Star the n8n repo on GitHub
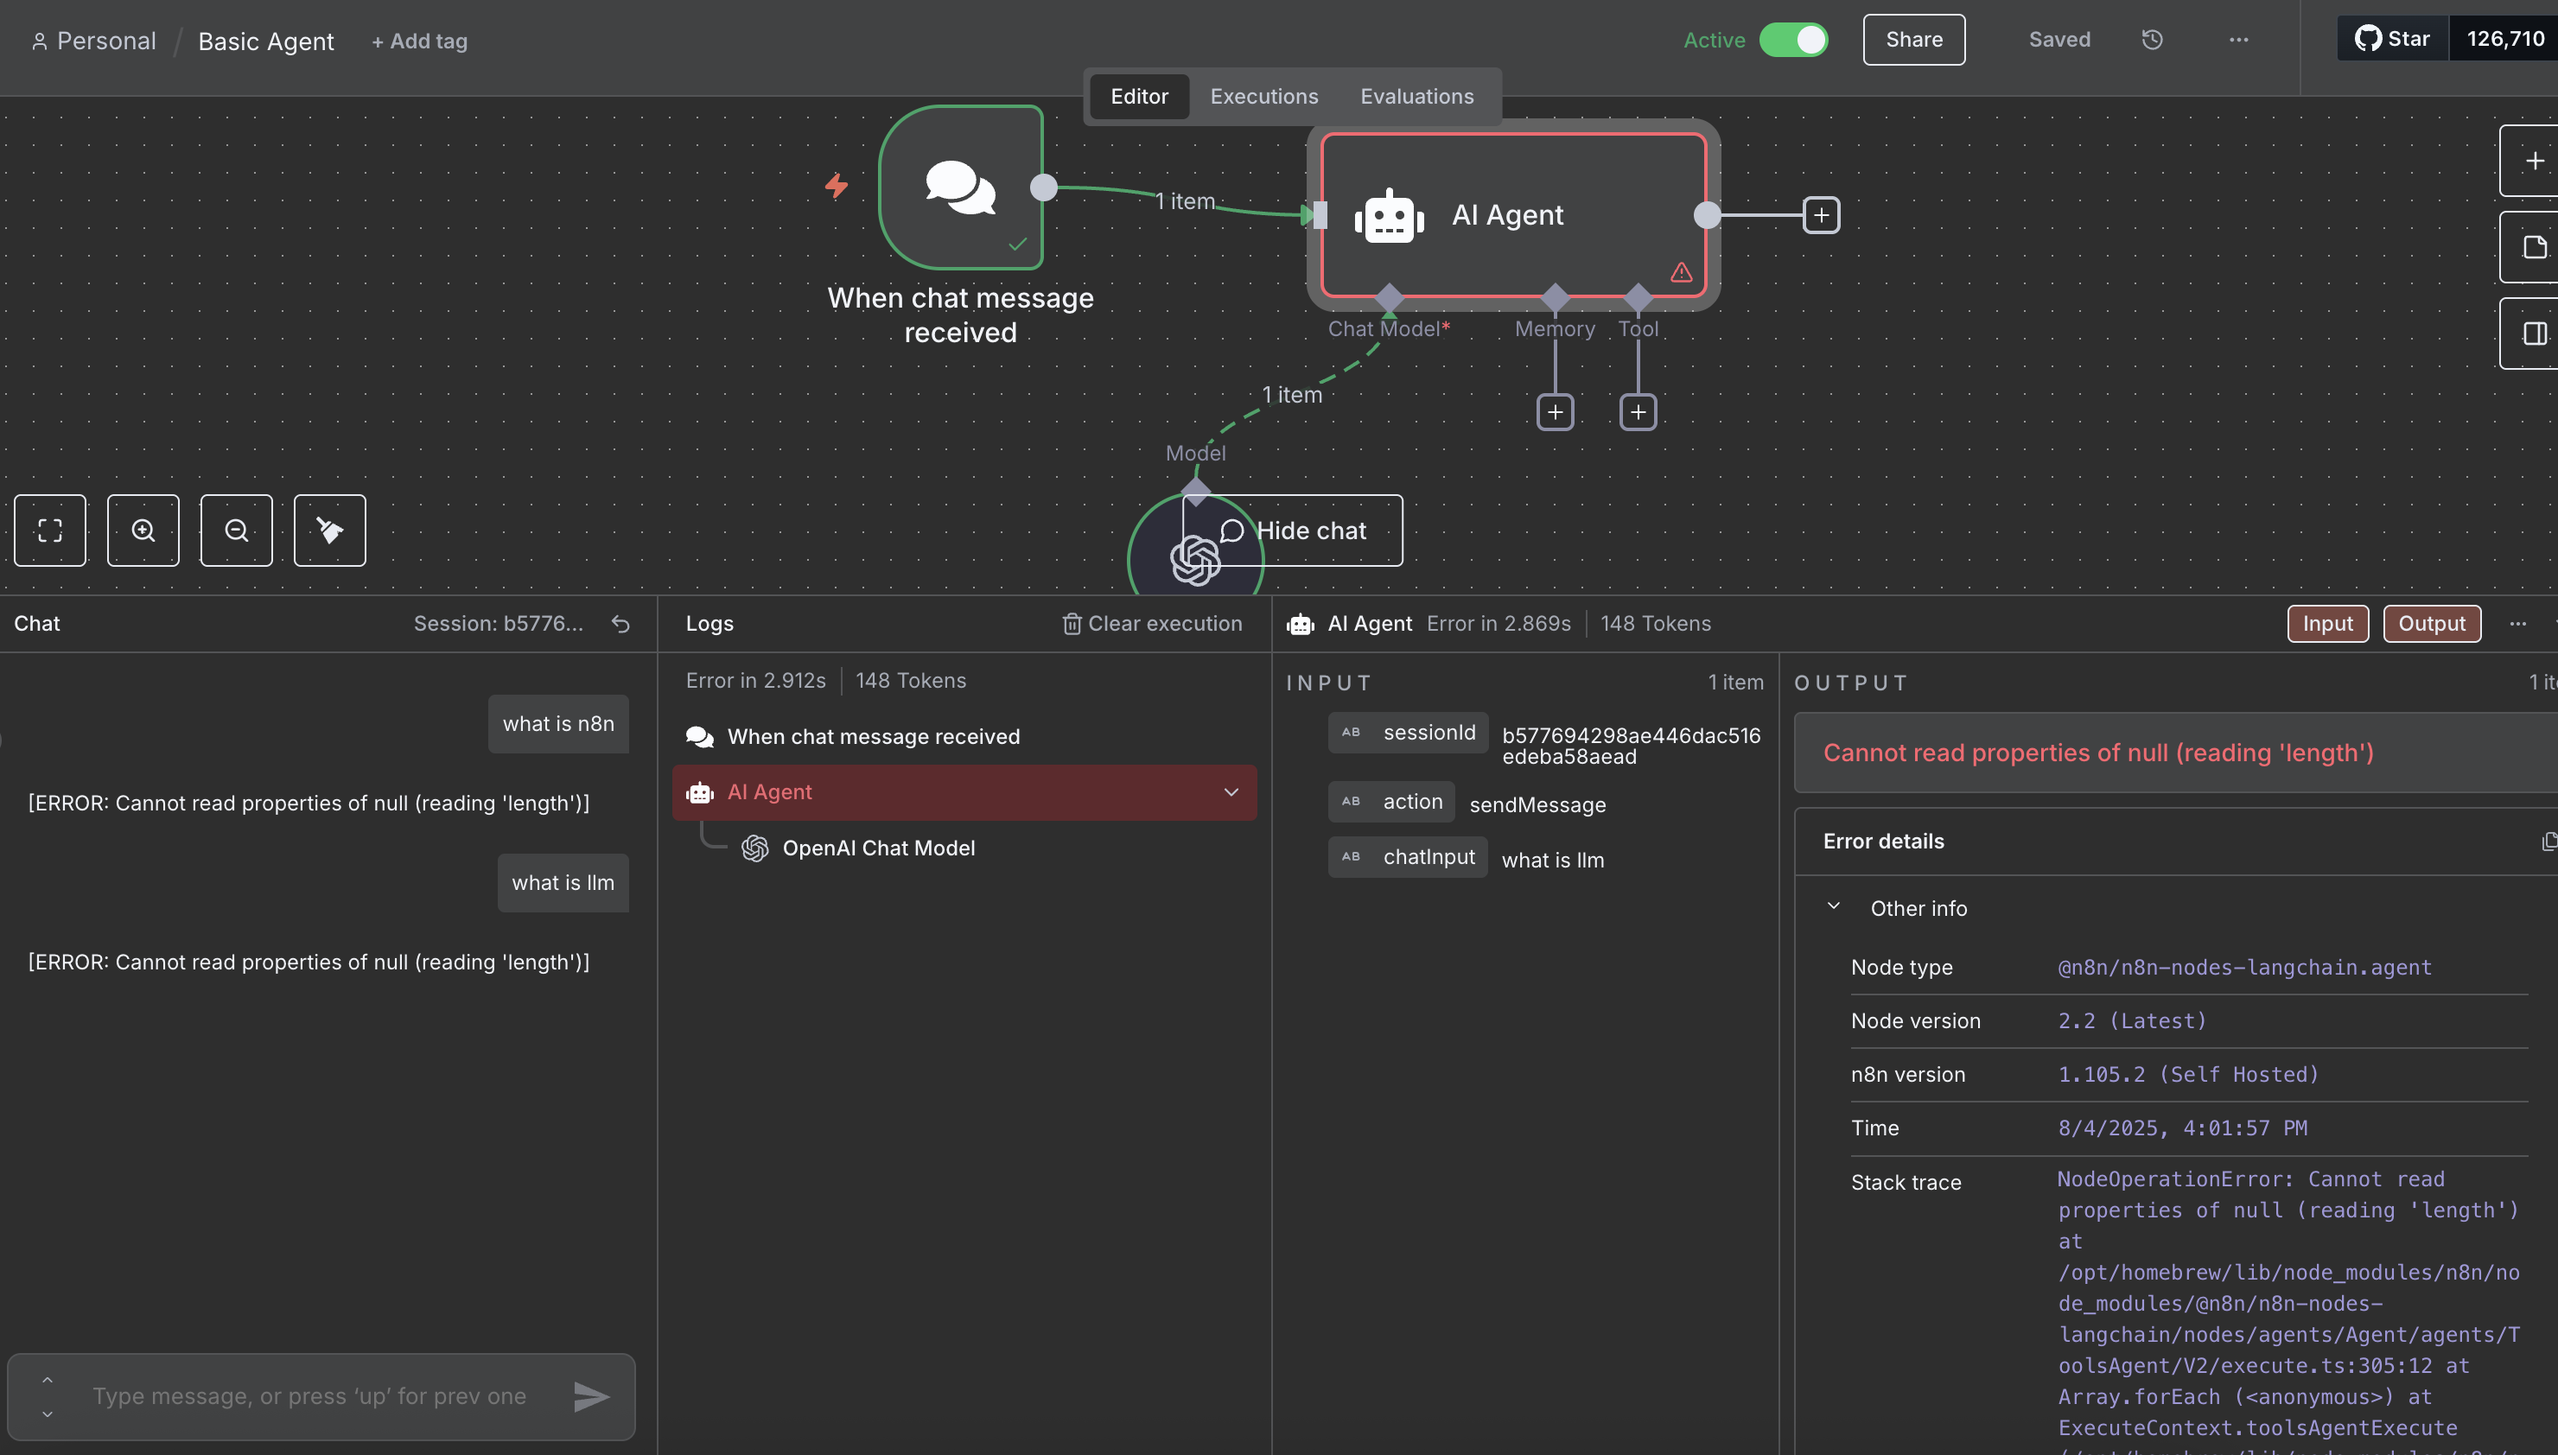This screenshot has height=1455, width=2558. (2394, 39)
